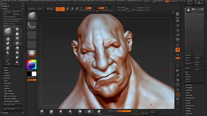Open LightBox Brushes button
The image size is (207, 116).
pyautogui.click(x=12, y=24)
